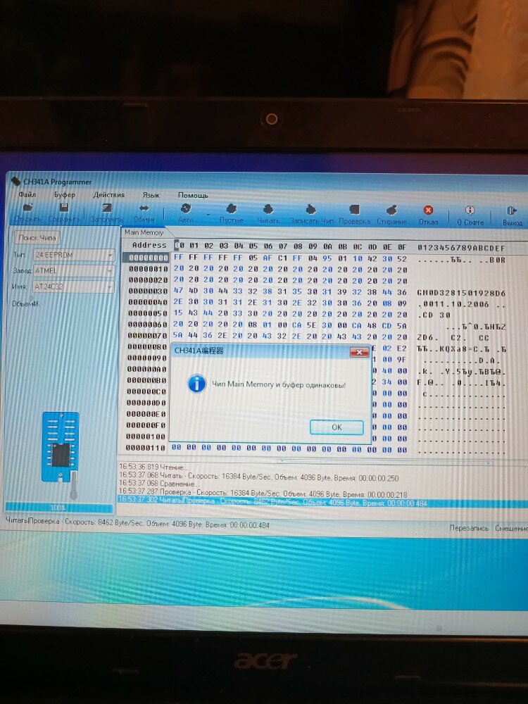Click the ASCII text .0011.10.2006

pos(453,304)
